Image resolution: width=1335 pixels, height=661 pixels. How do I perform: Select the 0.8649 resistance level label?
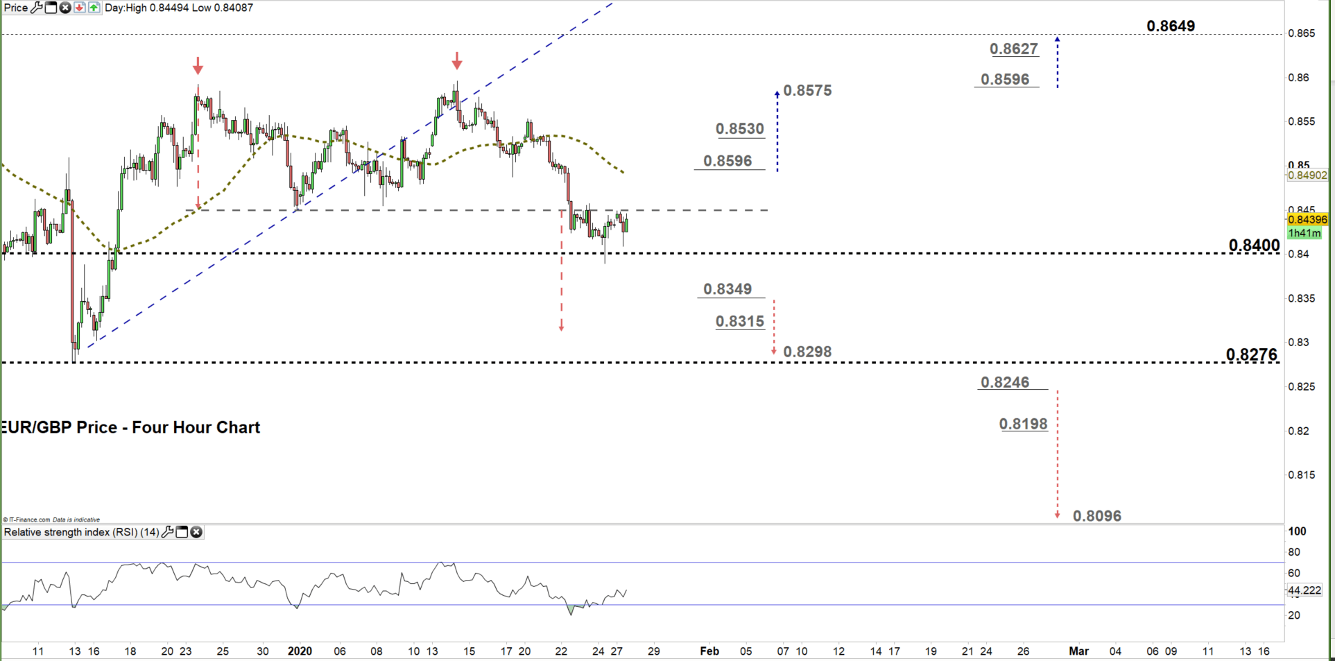tap(1171, 26)
